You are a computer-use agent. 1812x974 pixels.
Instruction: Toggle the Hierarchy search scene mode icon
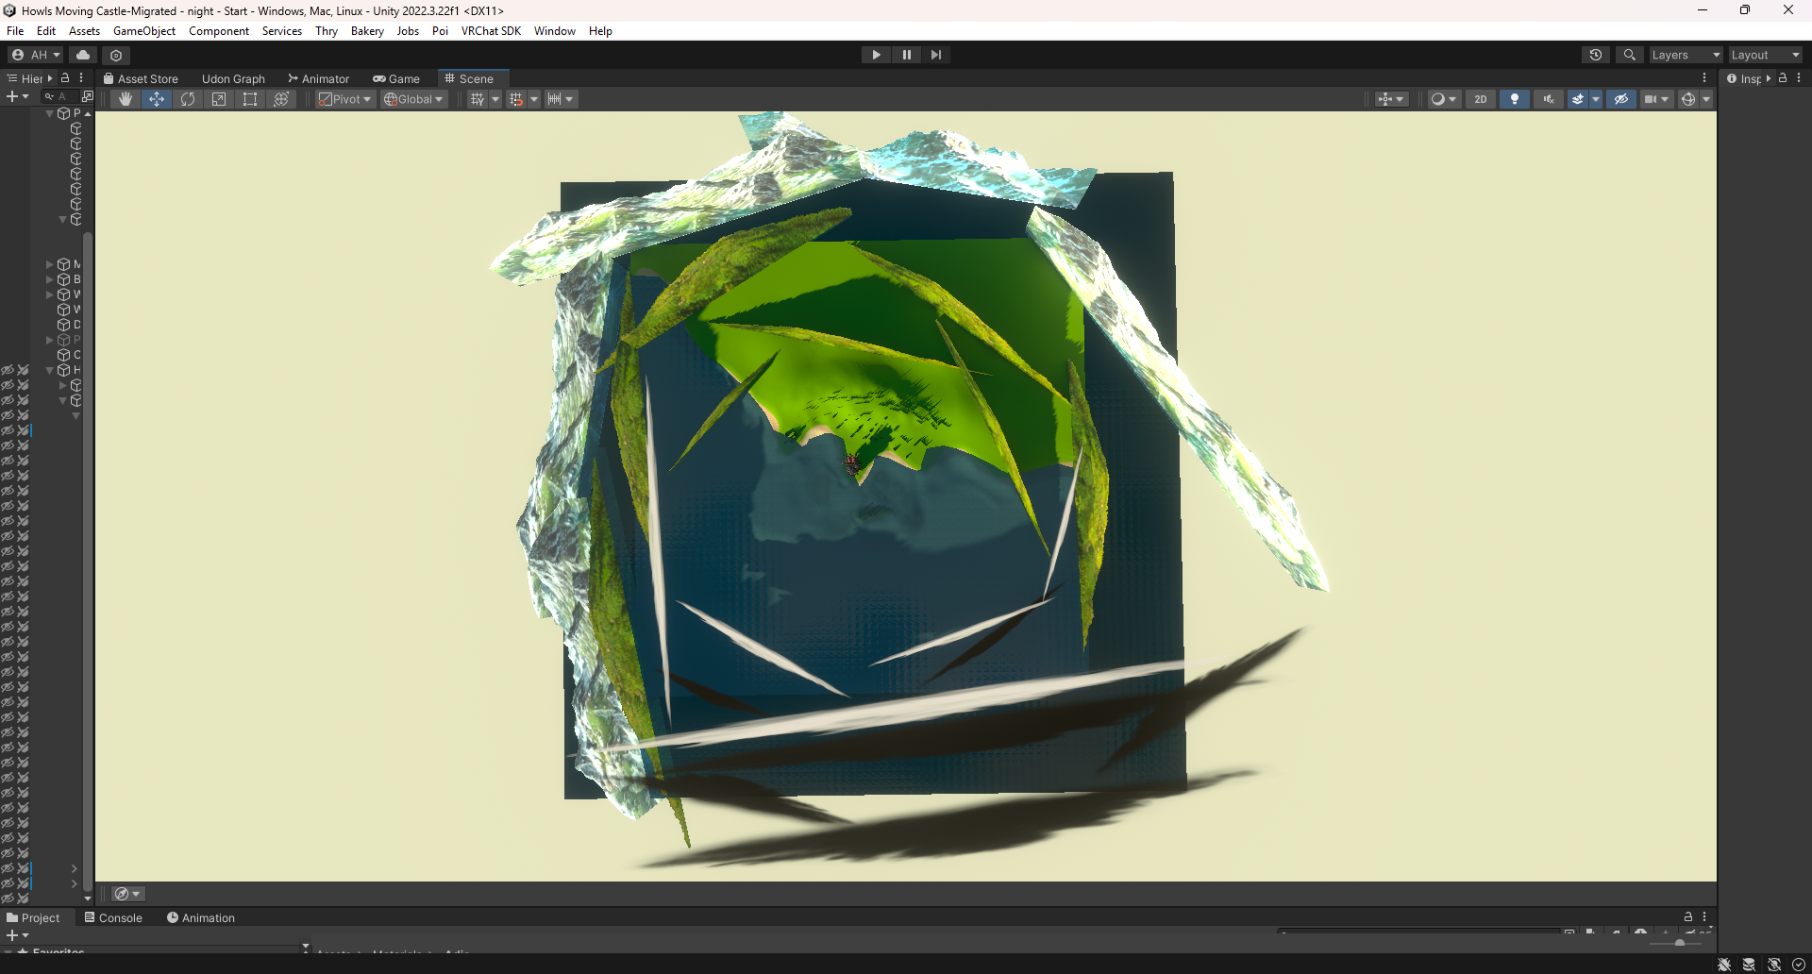(88, 96)
